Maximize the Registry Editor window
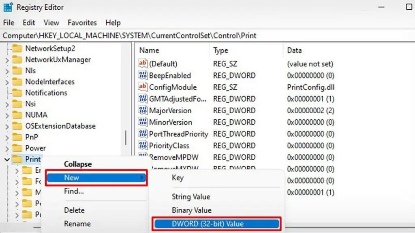The width and height of the screenshot is (415, 233). tap(409, 7)
